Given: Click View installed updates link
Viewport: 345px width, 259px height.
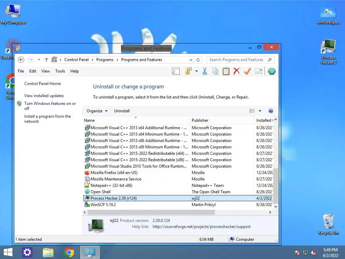Looking at the screenshot, I should pos(44,95).
